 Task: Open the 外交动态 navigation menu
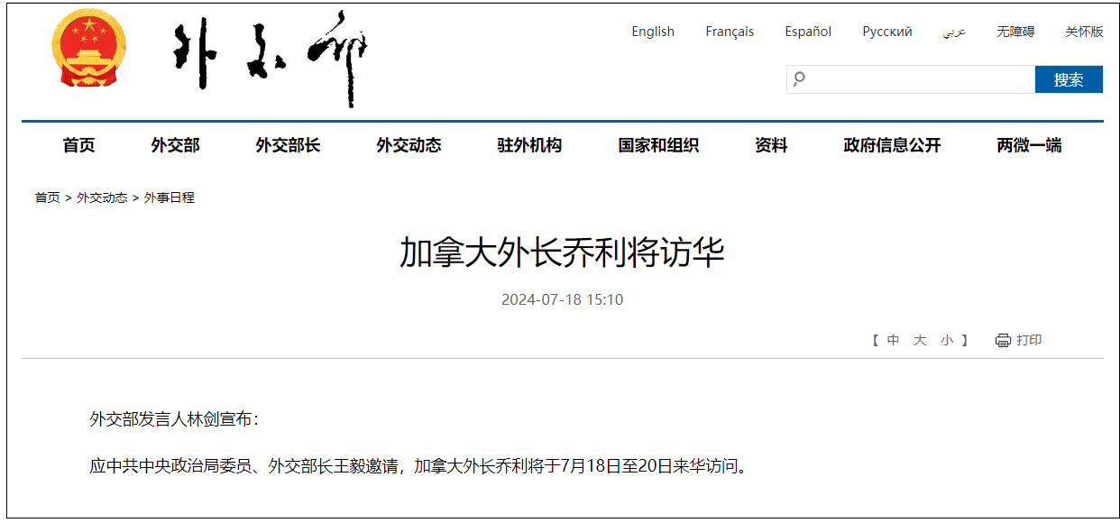[409, 145]
